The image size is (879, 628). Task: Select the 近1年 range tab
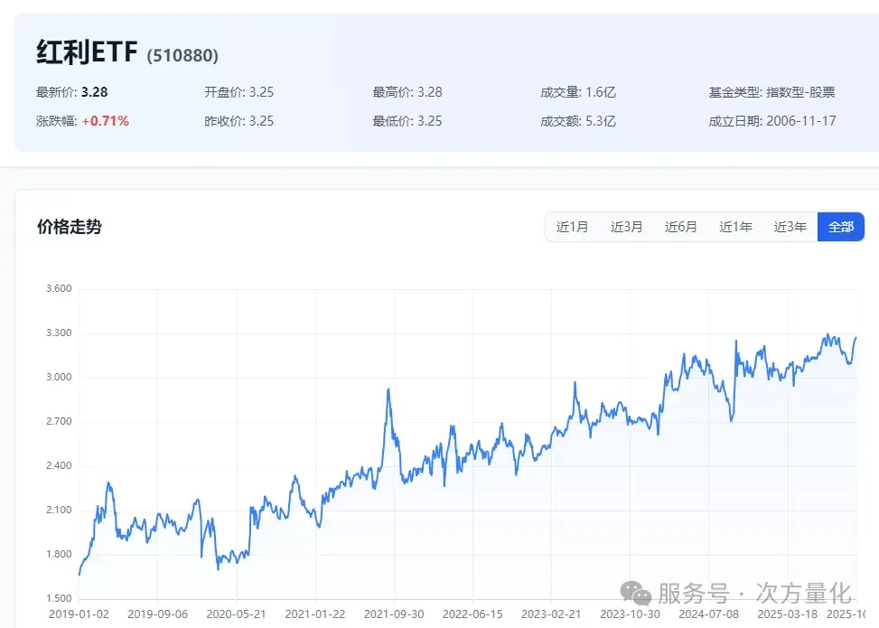pos(735,227)
